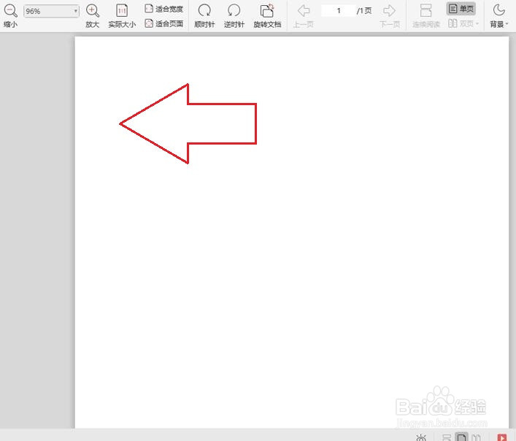The width and height of the screenshot is (516, 441).
Task: Click the red play icon in status bar
Action: point(502,437)
